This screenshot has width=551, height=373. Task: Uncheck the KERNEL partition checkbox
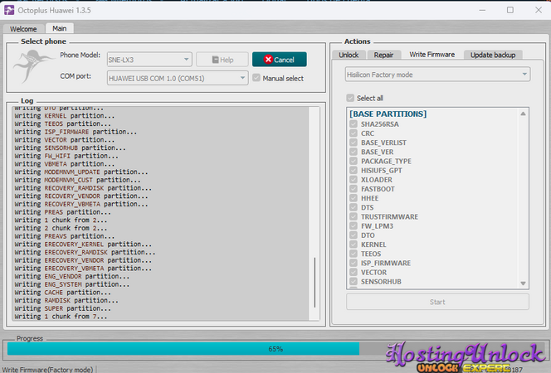point(354,245)
